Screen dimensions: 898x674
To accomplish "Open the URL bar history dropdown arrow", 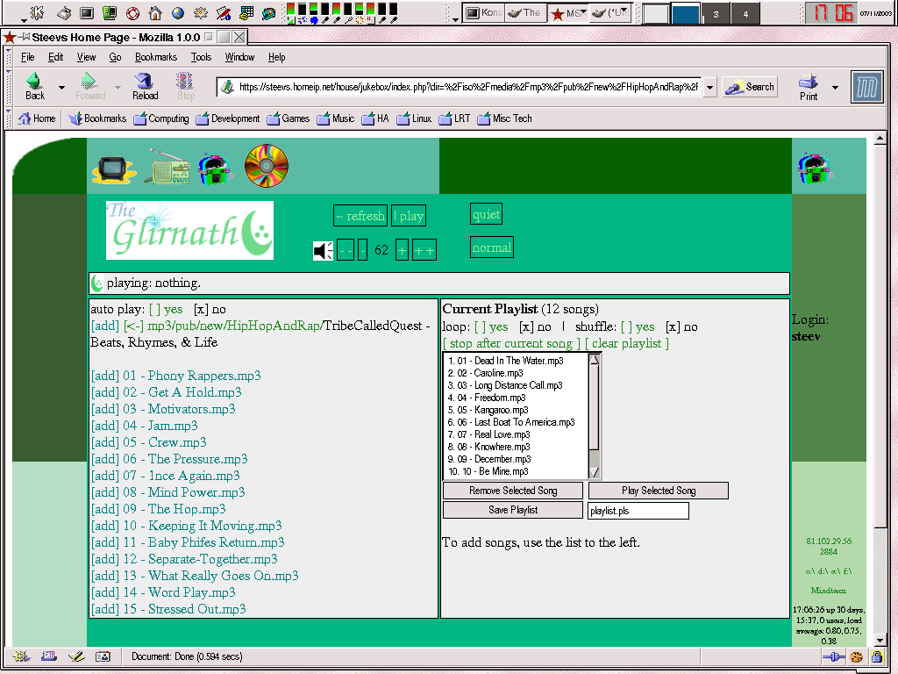I will 709,87.
